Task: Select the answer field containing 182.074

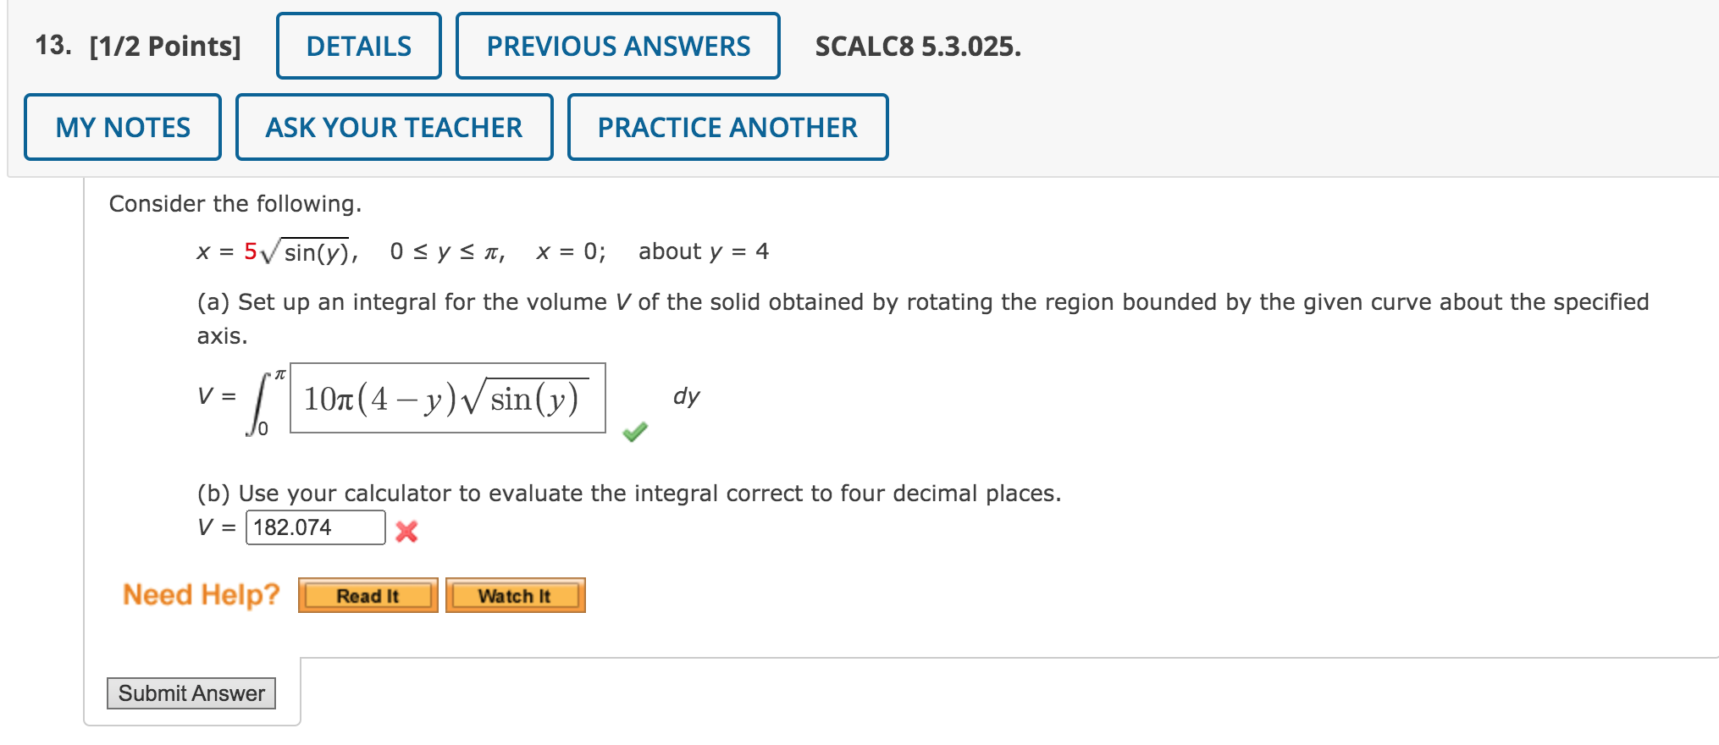Action: (315, 527)
